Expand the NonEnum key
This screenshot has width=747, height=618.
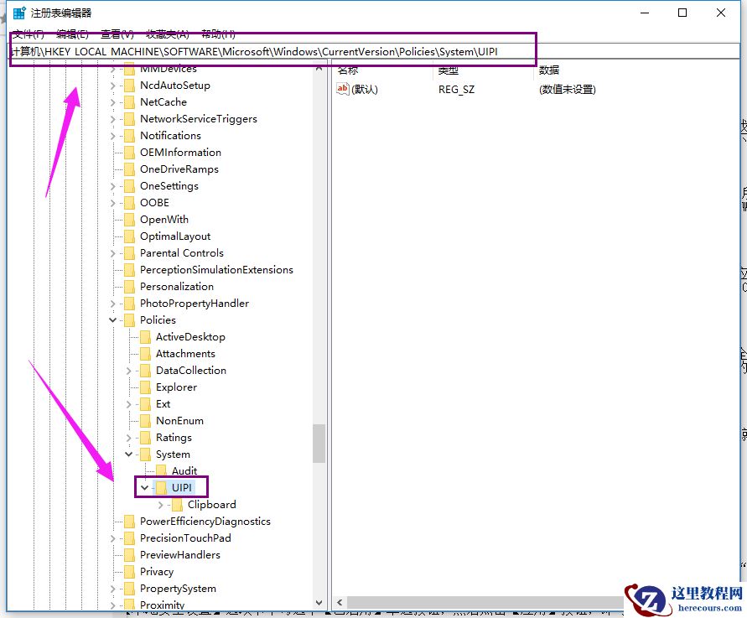coord(127,420)
